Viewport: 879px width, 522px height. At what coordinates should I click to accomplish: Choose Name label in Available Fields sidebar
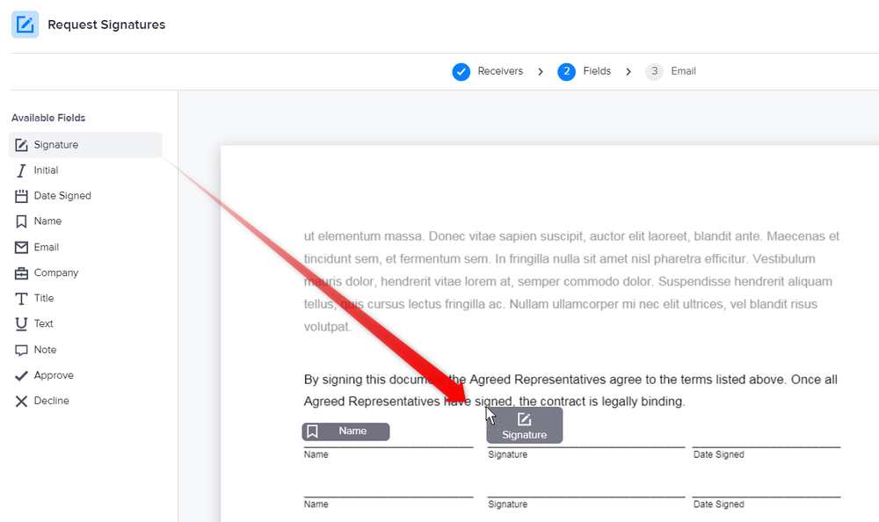(x=47, y=221)
